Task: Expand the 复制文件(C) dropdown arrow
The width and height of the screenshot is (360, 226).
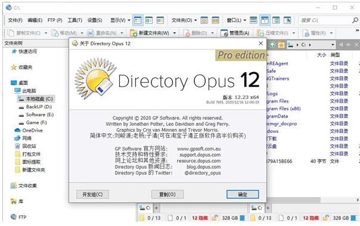Action: tap(46, 33)
